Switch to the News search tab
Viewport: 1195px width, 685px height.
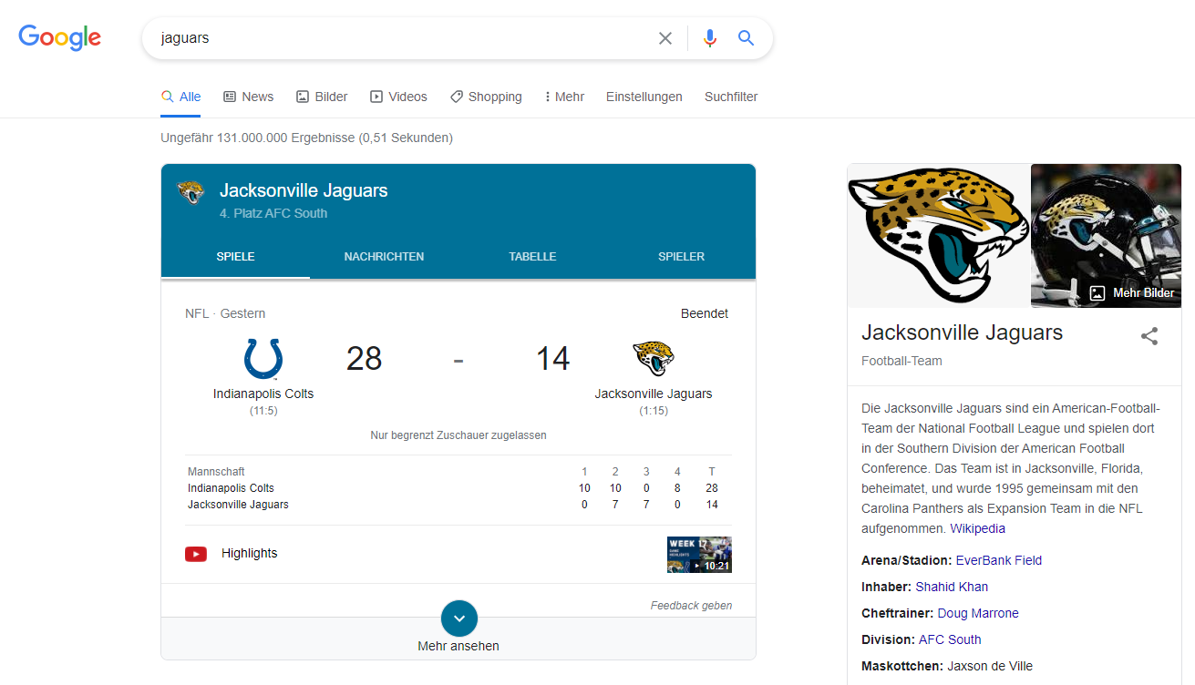click(x=248, y=97)
